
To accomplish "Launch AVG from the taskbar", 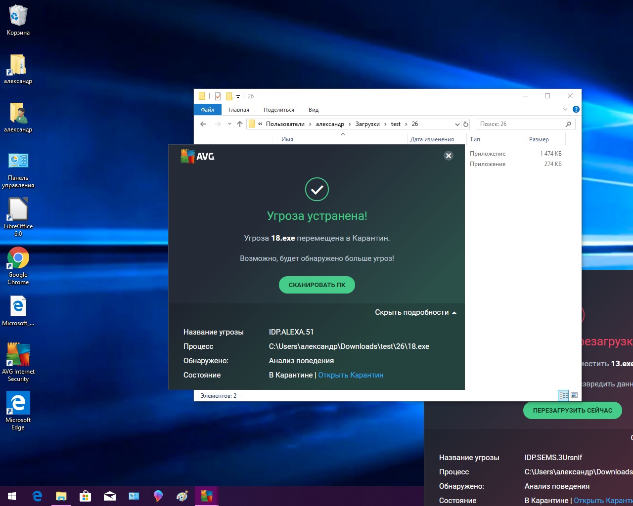I will pos(207,496).
